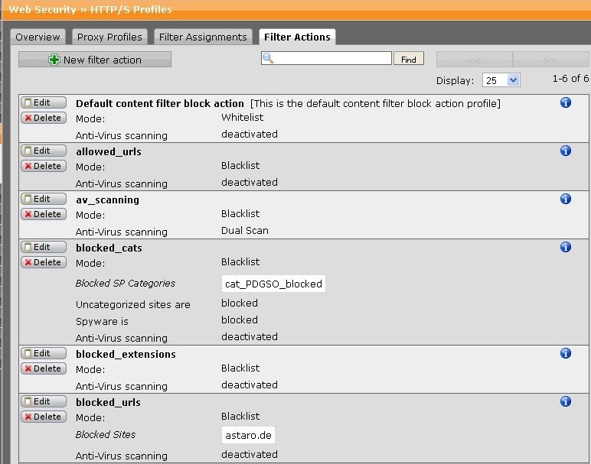Click the blocked_cats info icon
This screenshot has width=591, height=464.
point(566,247)
